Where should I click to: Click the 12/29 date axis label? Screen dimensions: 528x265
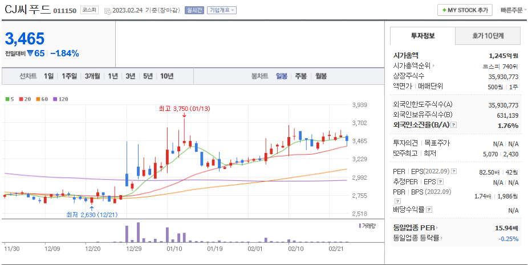tap(133, 249)
